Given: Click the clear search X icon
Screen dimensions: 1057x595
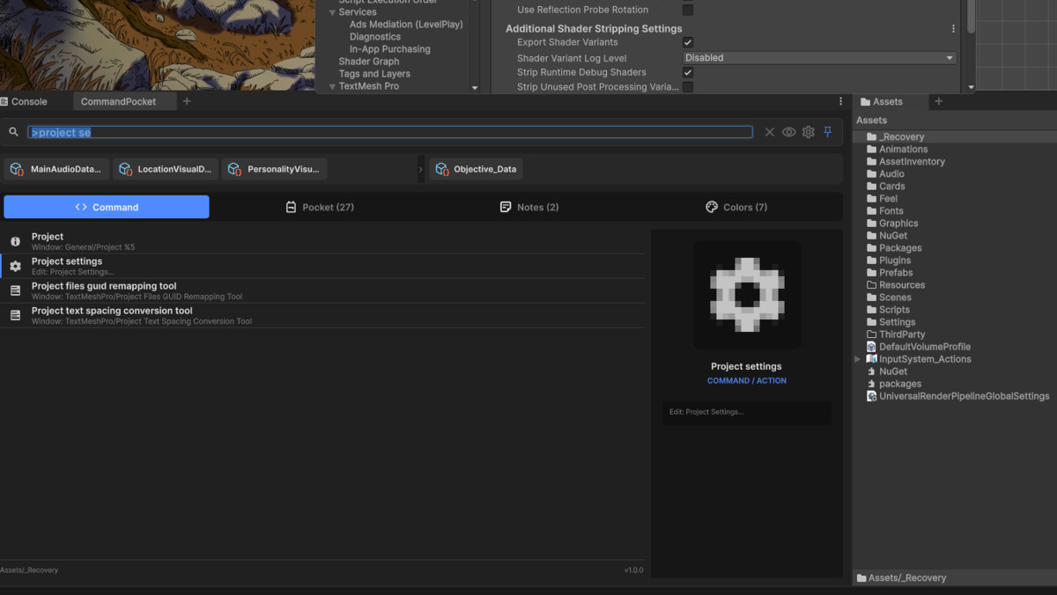Looking at the screenshot, I should pyautogui.click(x=770, y=132).
